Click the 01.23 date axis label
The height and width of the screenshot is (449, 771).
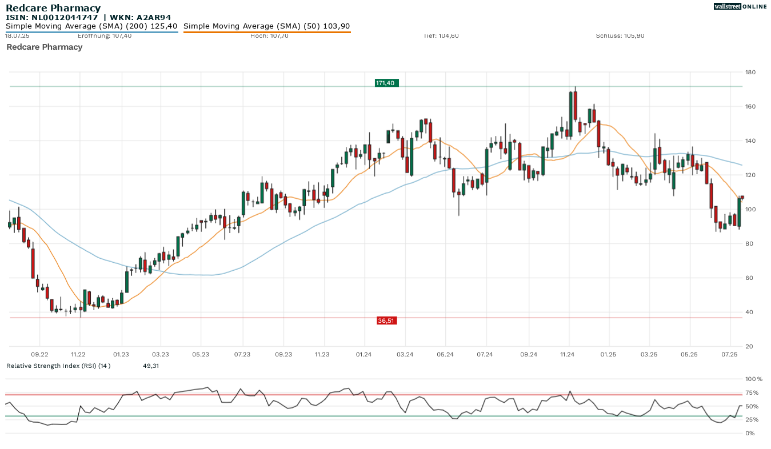click(x=121, y=355)
